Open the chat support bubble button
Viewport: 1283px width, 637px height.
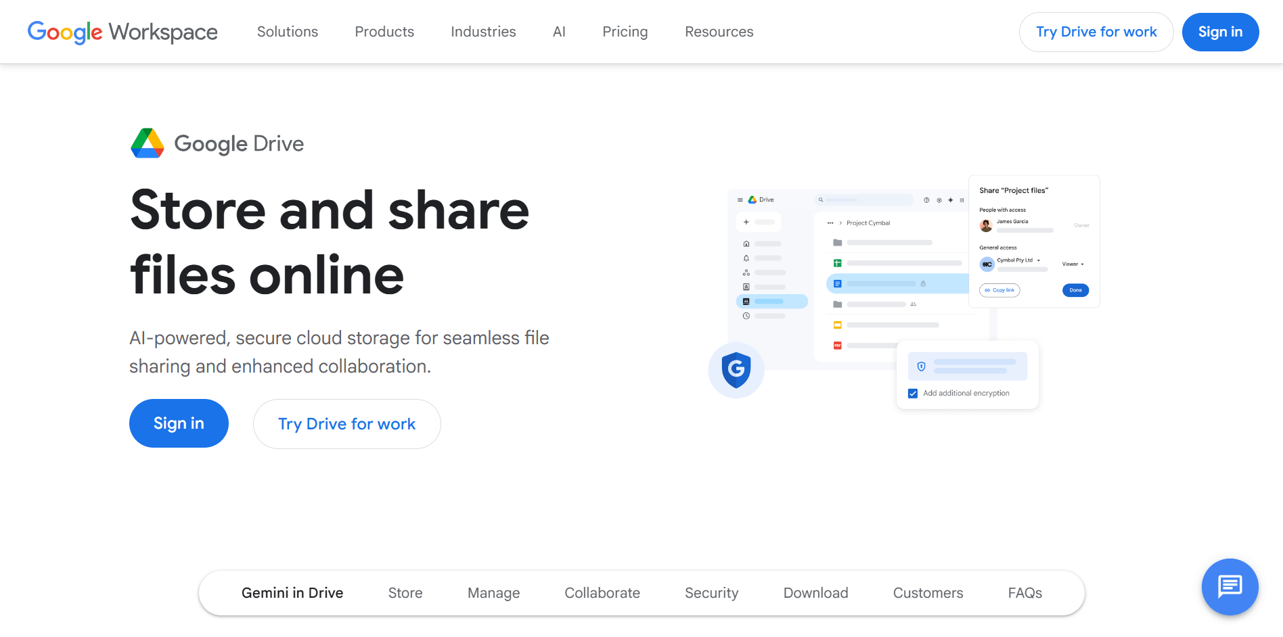click(x=1230, y=586)
